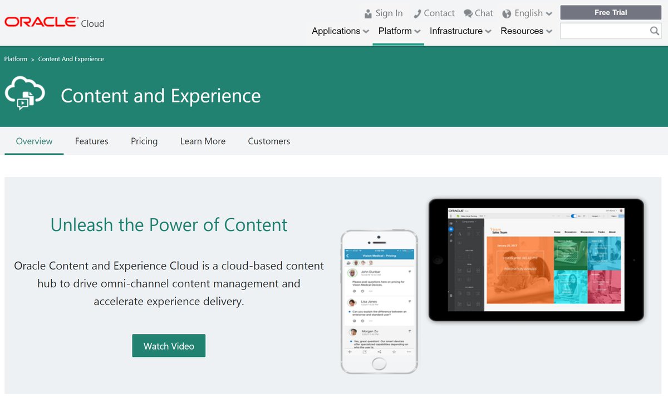This screenshot has width=668, height=398.
Task: Click the search magnifier icon
Action: 655,31
